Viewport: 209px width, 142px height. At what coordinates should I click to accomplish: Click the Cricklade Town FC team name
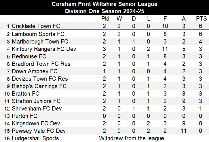36,26
